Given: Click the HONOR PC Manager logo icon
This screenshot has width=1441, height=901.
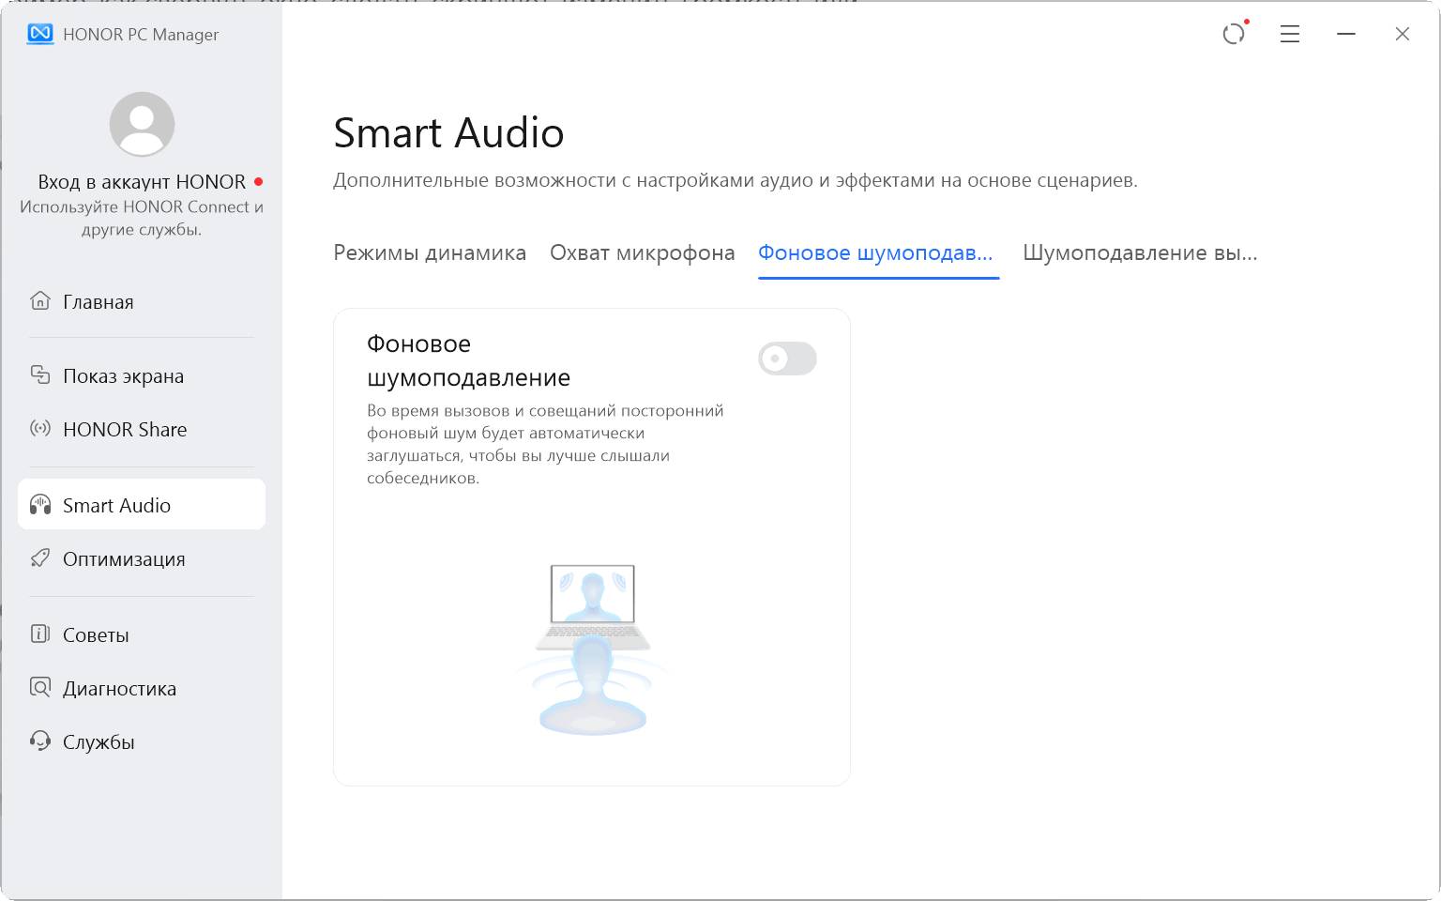Looking at the screenshot, I should [x=40, y=35].
